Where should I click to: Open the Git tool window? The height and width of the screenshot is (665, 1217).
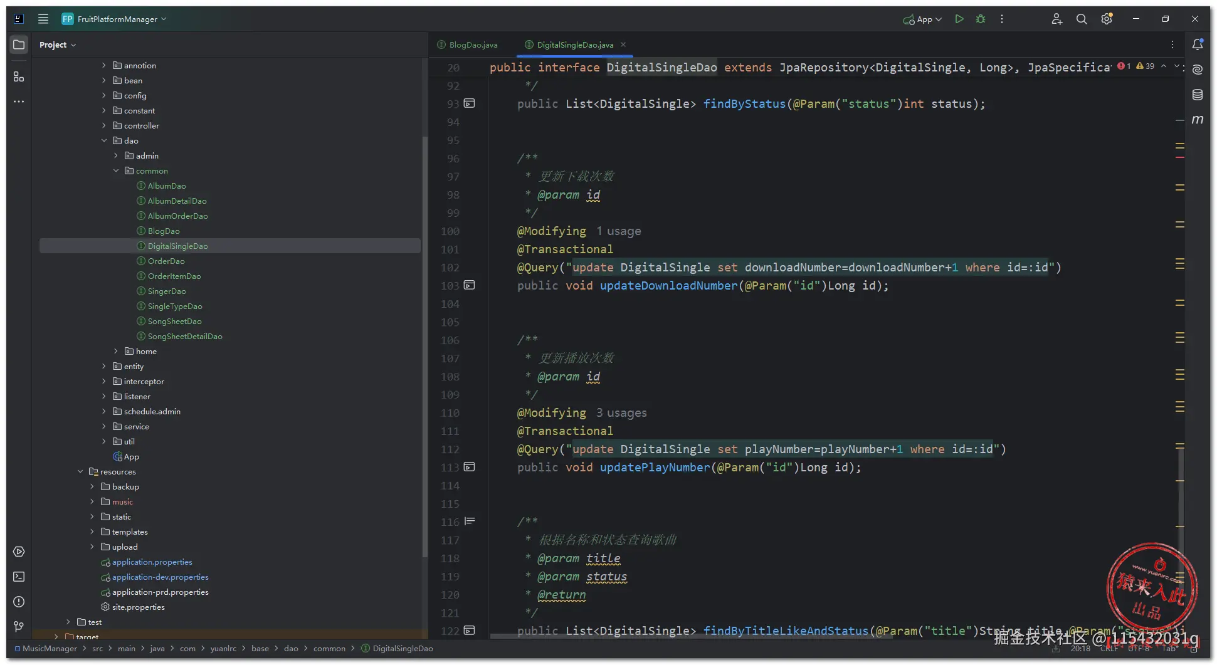tap(19, 627)
